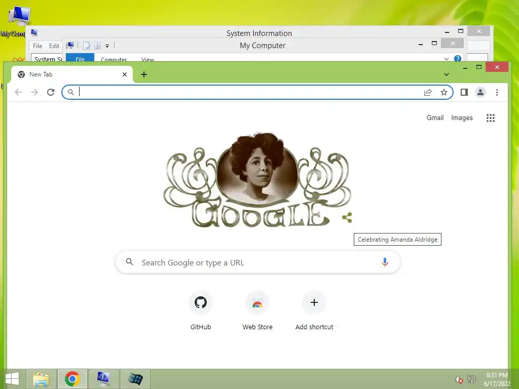Open the taskbar clock and date
The width and height of the screenshot is (519, 389).
tap(497, 379)
